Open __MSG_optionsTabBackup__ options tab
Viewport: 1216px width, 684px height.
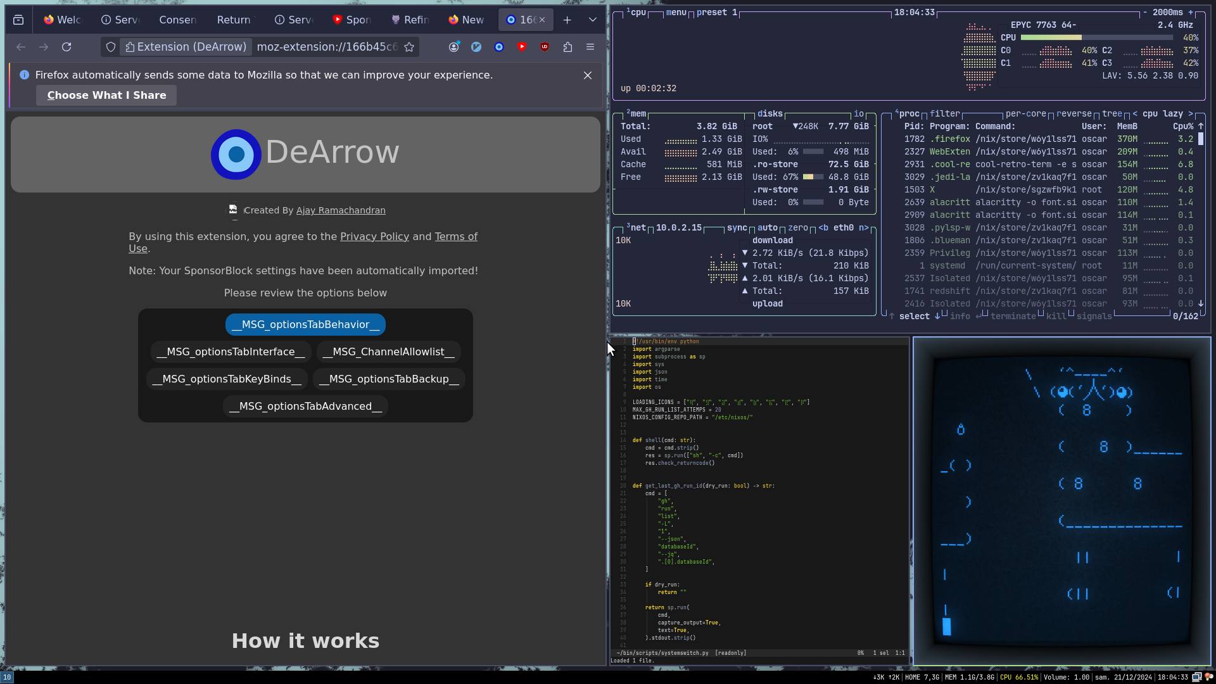(x=389, y=379)
